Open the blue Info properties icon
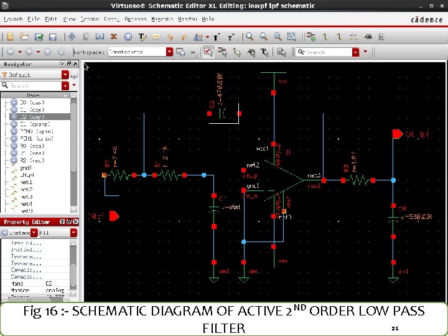Viewport: 448px width, 336px height. pyautogui.click(x=128, y=37)
